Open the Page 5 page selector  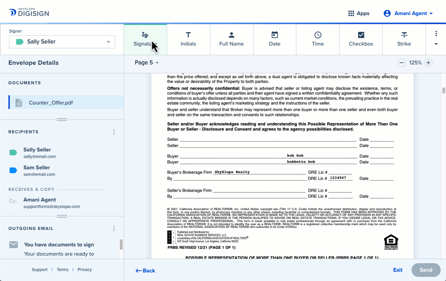coord(147,63)
